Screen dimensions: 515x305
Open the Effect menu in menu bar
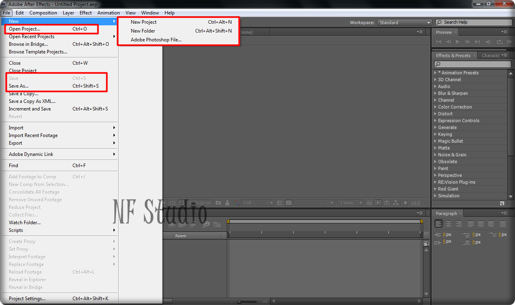[x=86, y=12]
